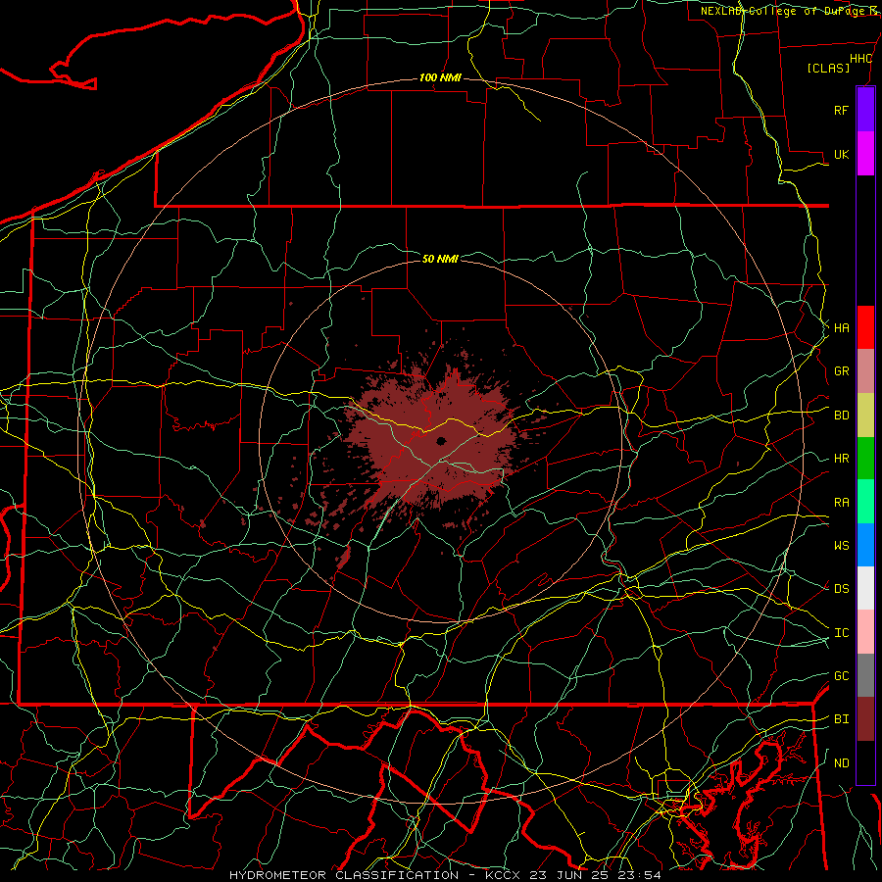Click the 'WS' legend label

pyautogui.click(x=841, y=545)
